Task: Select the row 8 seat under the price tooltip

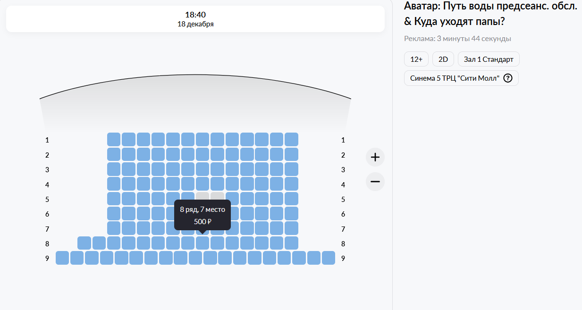Action: [202, 243]
